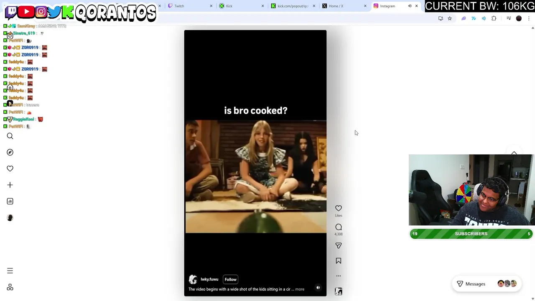The width and height of the screenshot is (535, 301).
Task: Open the reel's three-dot options menu
Action: click(x=339, y=276)
